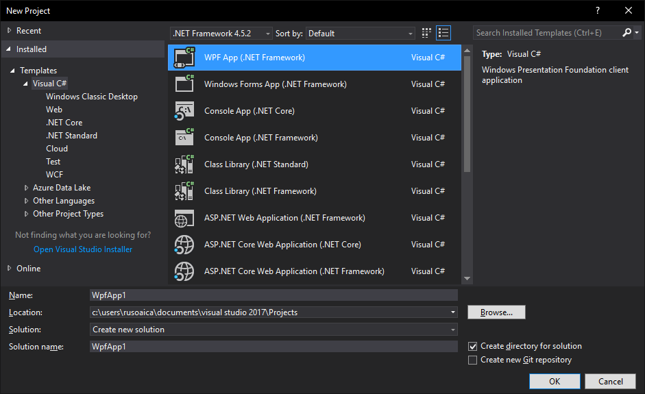
Task: Select the .NET Core category
Action: 64,123
